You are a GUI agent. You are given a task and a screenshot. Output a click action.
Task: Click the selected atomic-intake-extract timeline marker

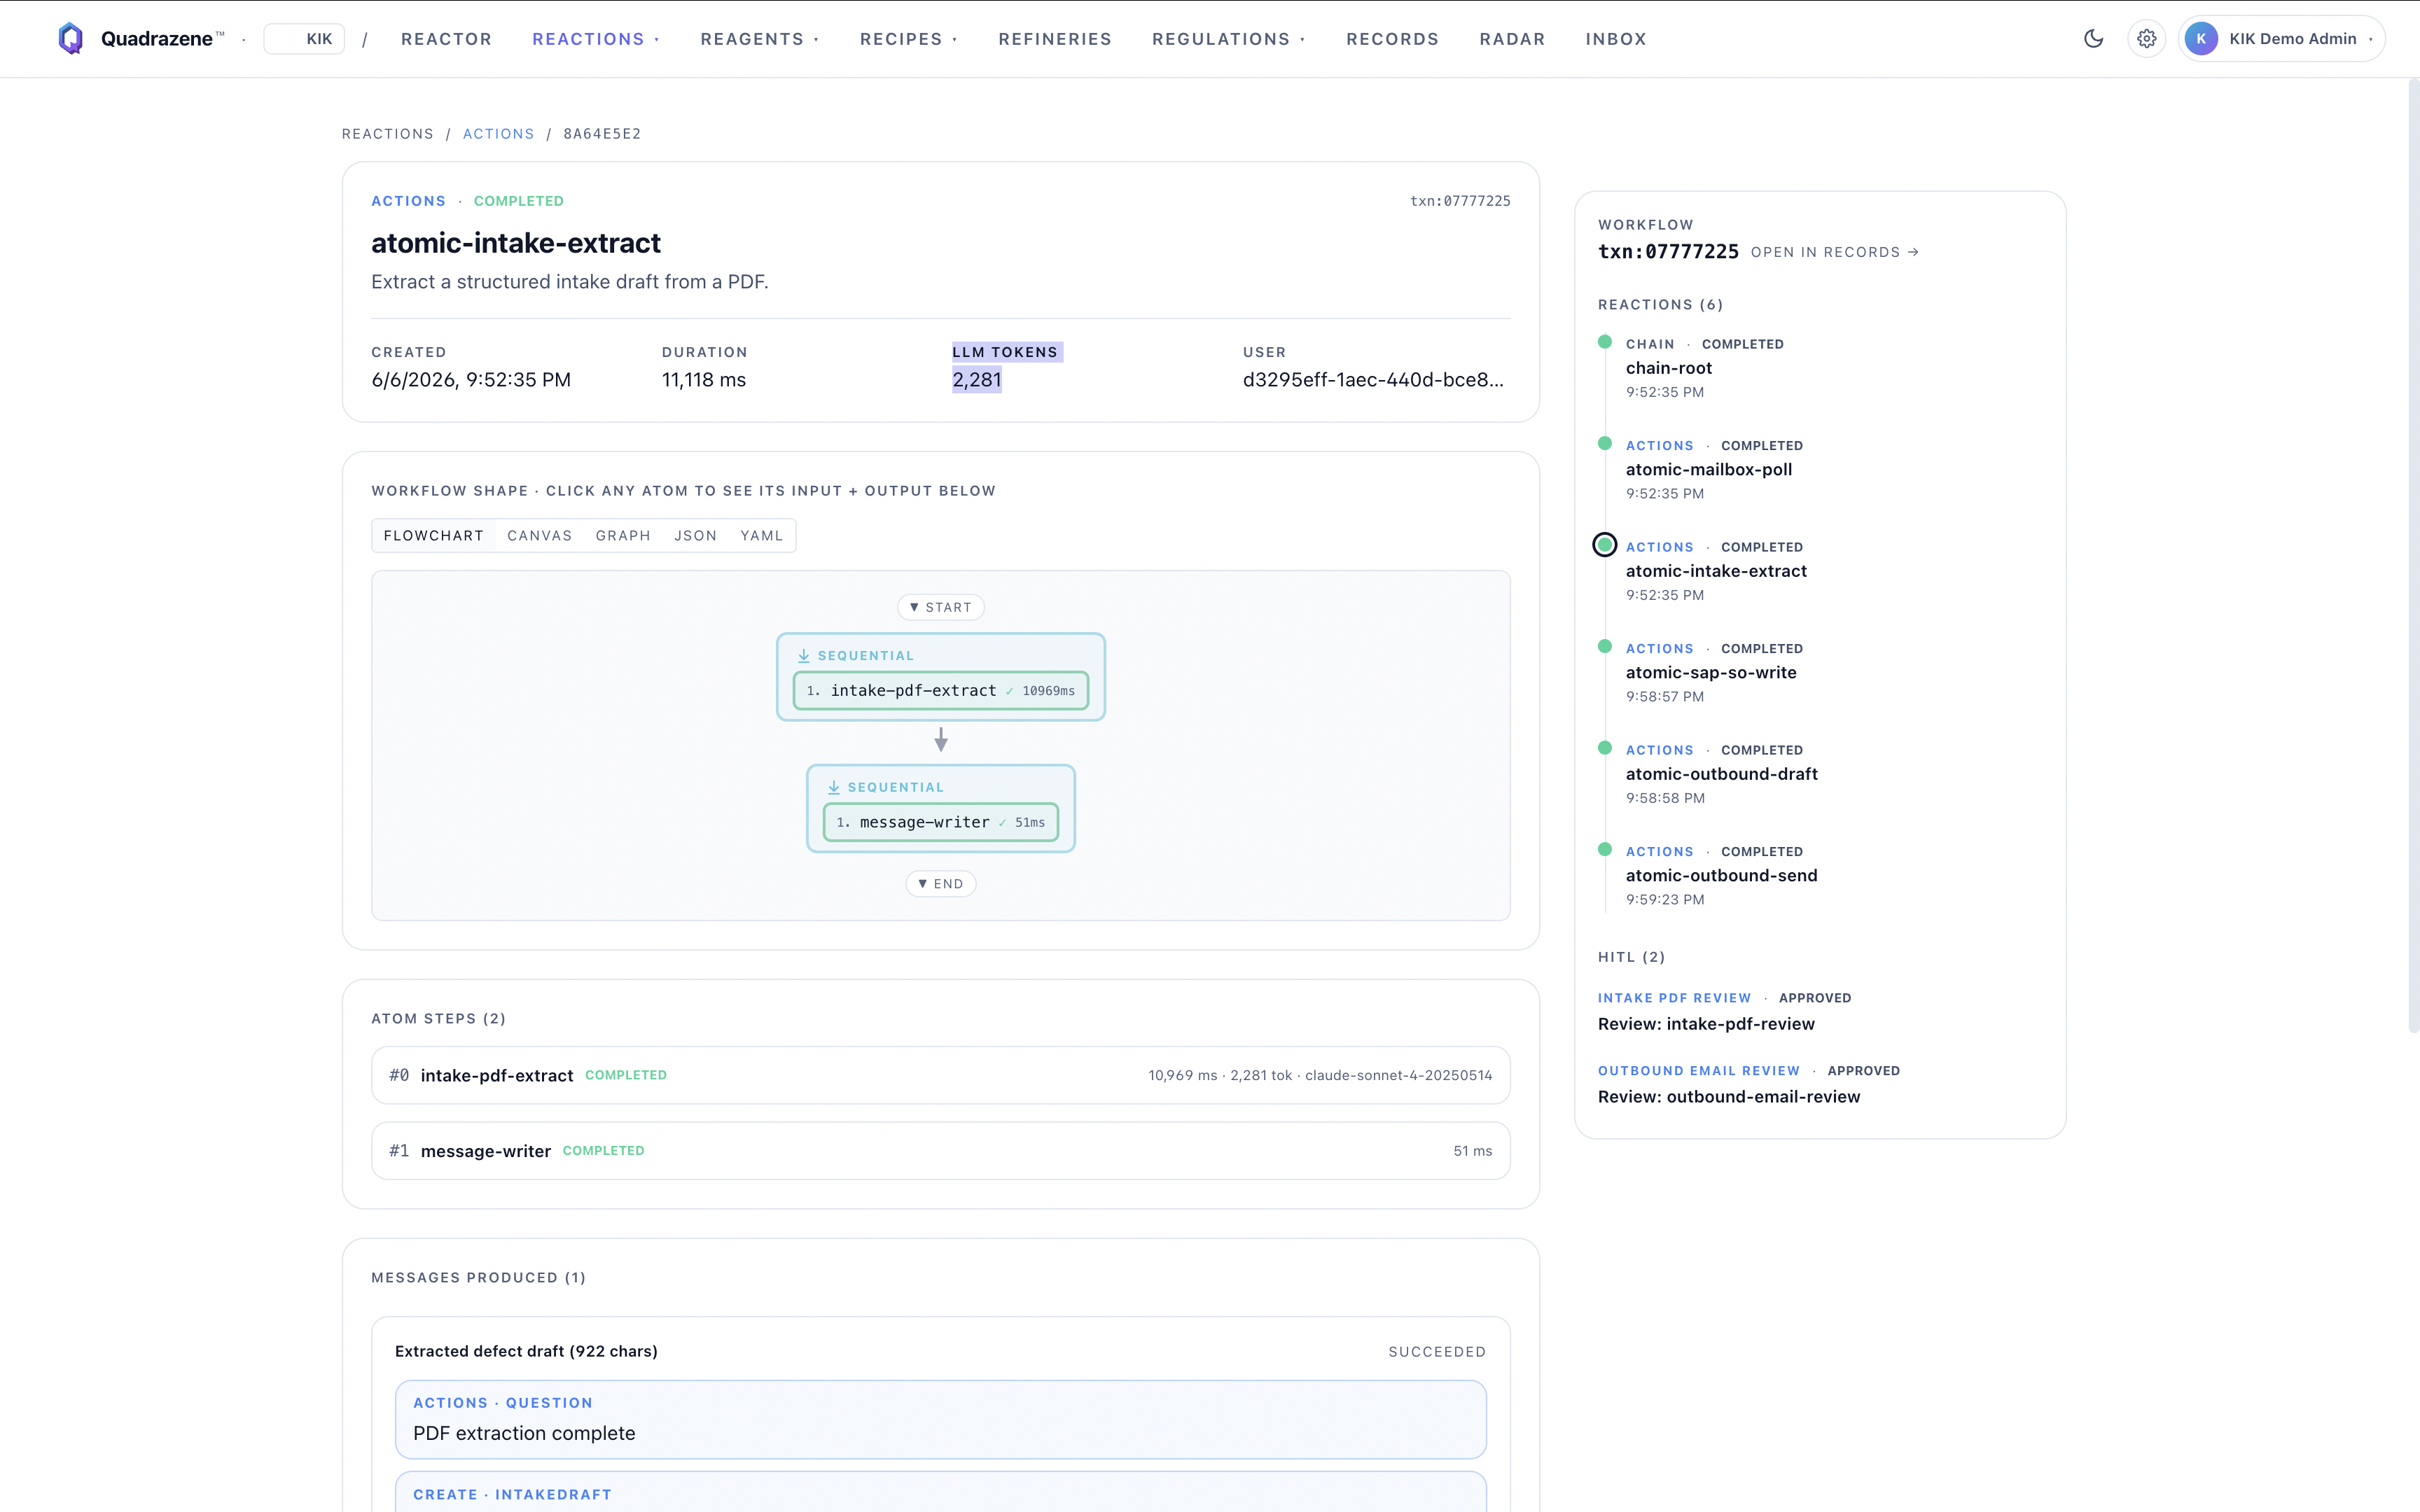point(1604,545)
